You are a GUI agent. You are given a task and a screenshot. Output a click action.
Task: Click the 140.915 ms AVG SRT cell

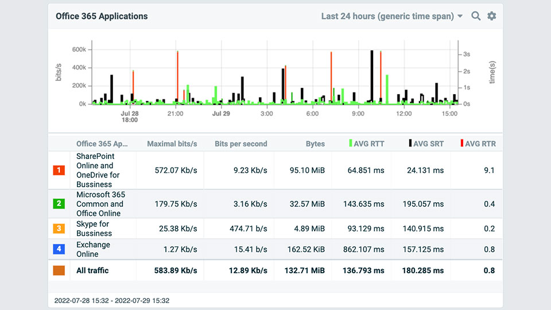pos(423,228)
